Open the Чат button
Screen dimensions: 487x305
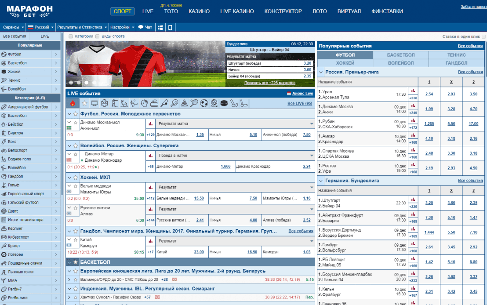pos(145,27)
